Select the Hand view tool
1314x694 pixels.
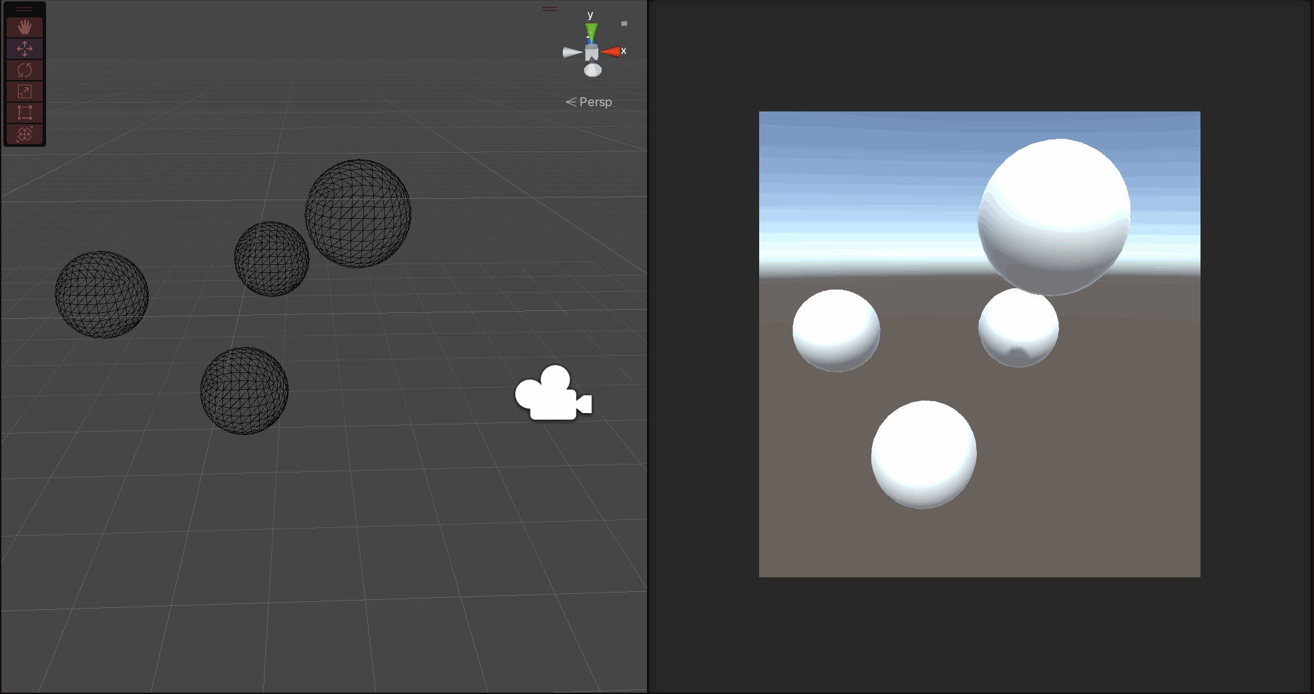[x=25, y=27]
